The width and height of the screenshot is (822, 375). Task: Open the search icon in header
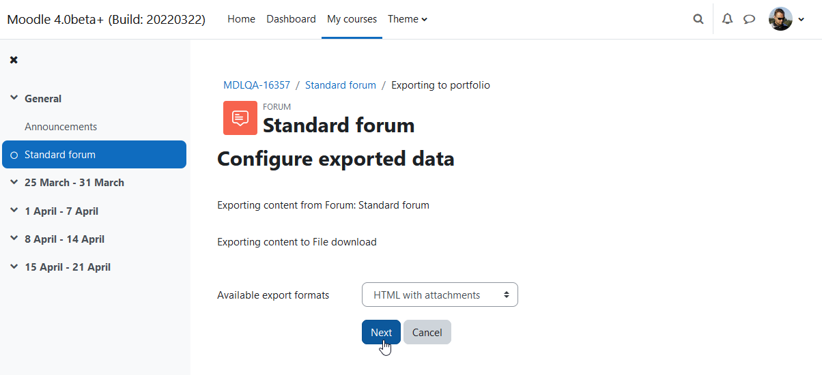[x=698, y=19]
